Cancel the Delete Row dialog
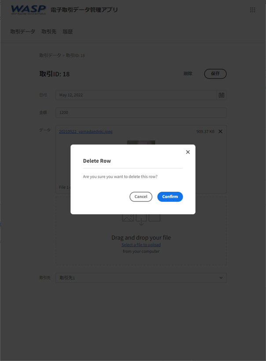The image size is (266, 361). 141,197
